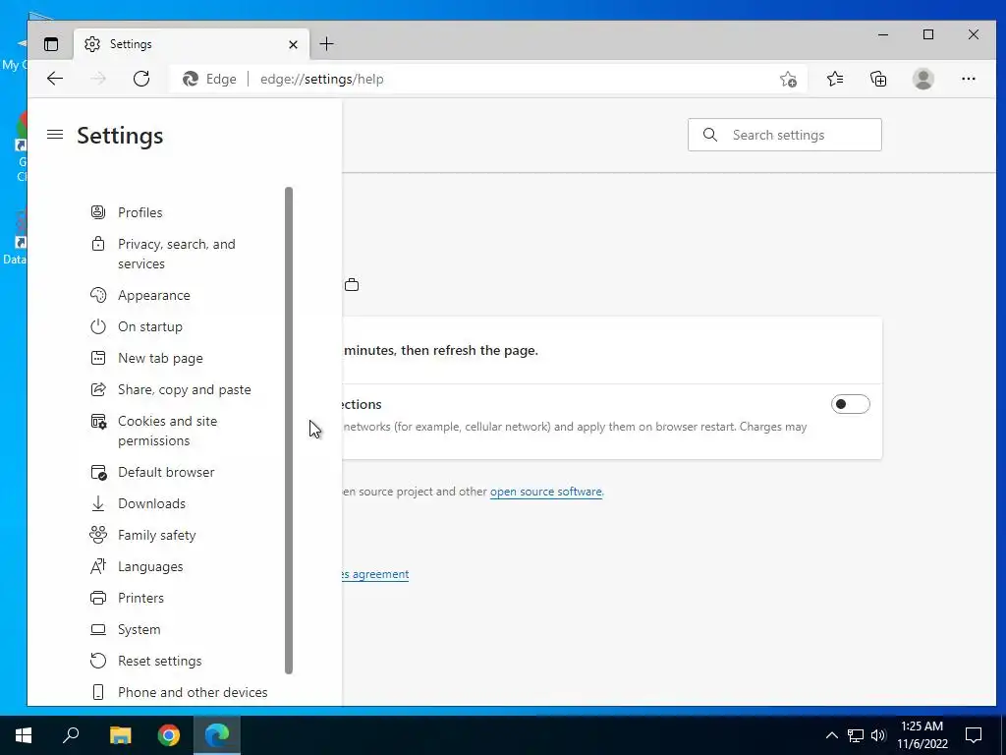Open the Collections panel
This screenshot has width=1006, height=755.
point(878,79)
